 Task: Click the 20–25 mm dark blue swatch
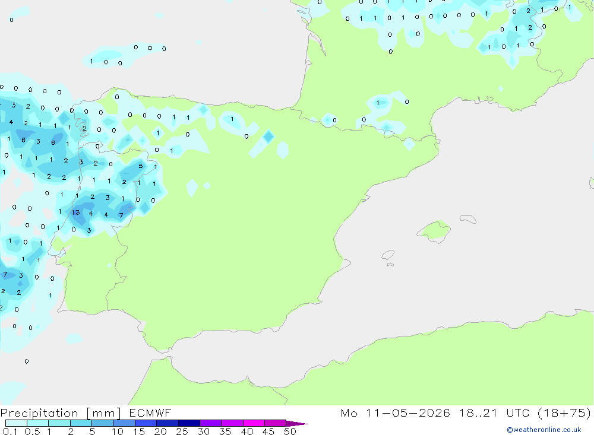coord(168,423)
